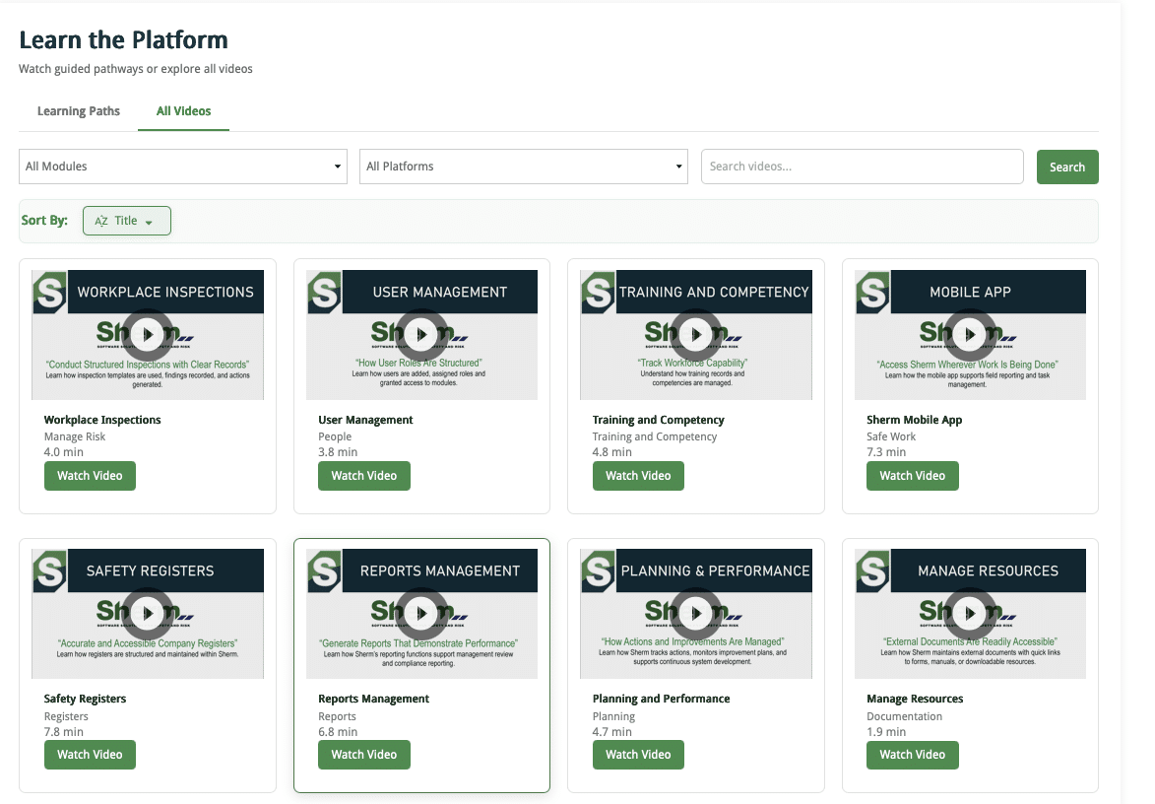Play the Mobile App video thumbnail

click(x=970, y=335)
